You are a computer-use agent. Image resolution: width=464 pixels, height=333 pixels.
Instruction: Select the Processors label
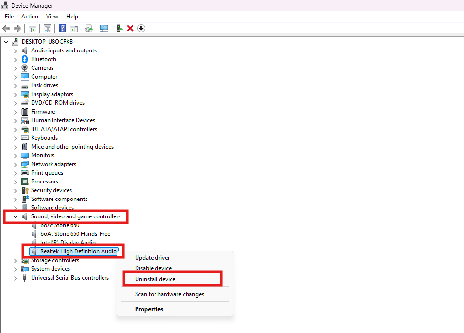tap(45, 181)
